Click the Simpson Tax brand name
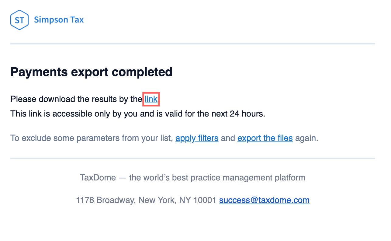The image size is (391, 241). (x=59, y=20)
